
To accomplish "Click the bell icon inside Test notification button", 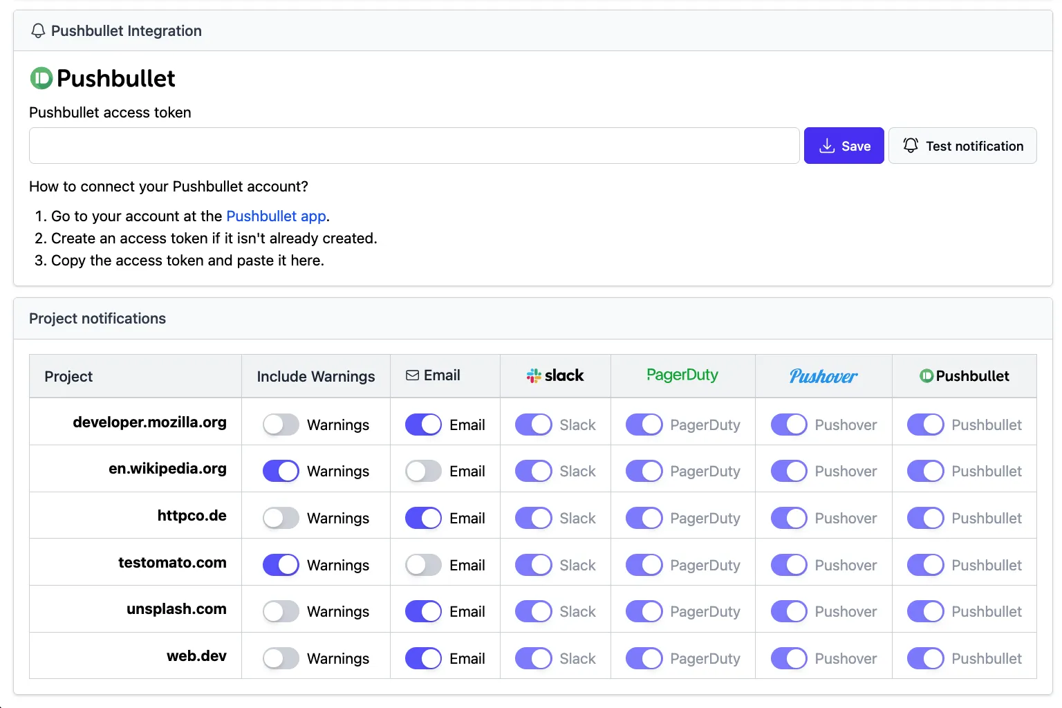I will [x=911, y=145].
